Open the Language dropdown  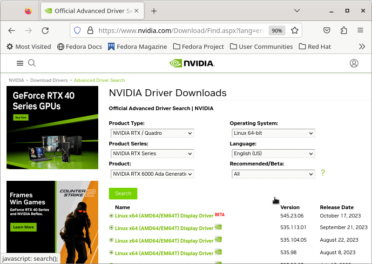[273, 153]
